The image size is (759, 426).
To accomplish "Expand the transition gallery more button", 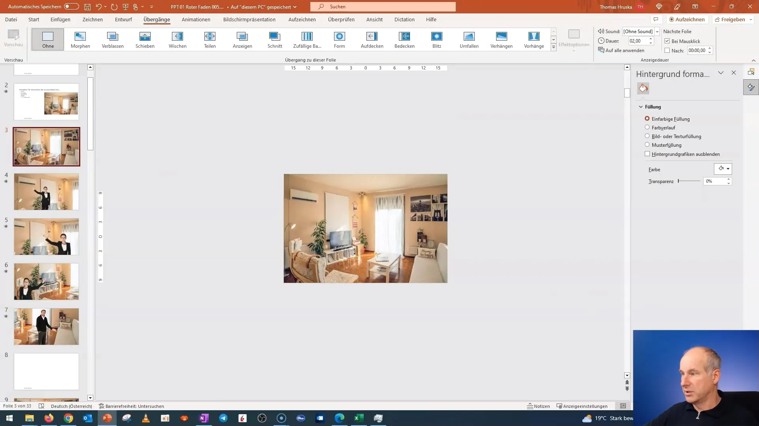I will [x=554, y=47].
